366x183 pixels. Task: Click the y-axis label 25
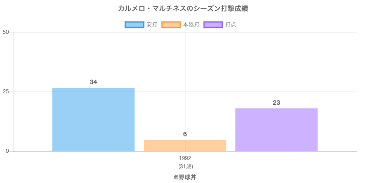(x=6, y=91)
